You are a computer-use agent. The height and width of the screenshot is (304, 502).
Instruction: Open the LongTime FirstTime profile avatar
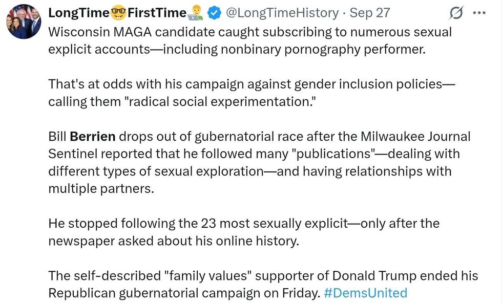24,21
